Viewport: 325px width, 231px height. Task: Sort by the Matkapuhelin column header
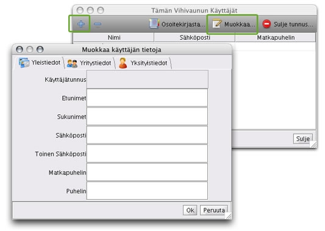[276, 38]
